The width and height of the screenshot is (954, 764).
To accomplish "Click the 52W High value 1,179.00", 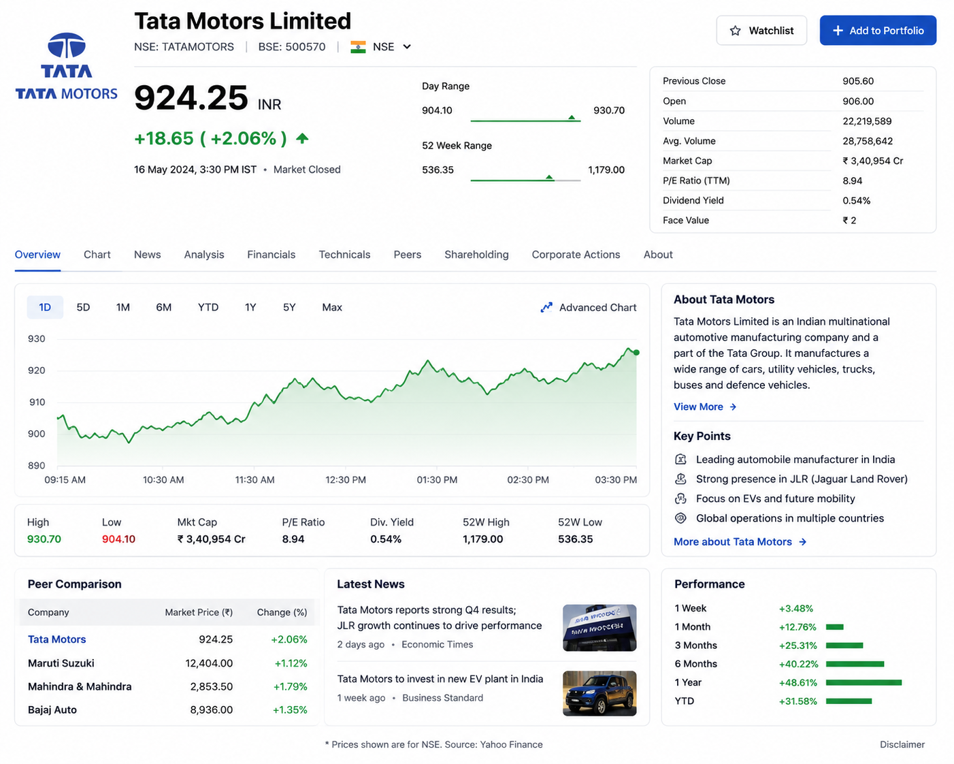I will tap(483, 539).
